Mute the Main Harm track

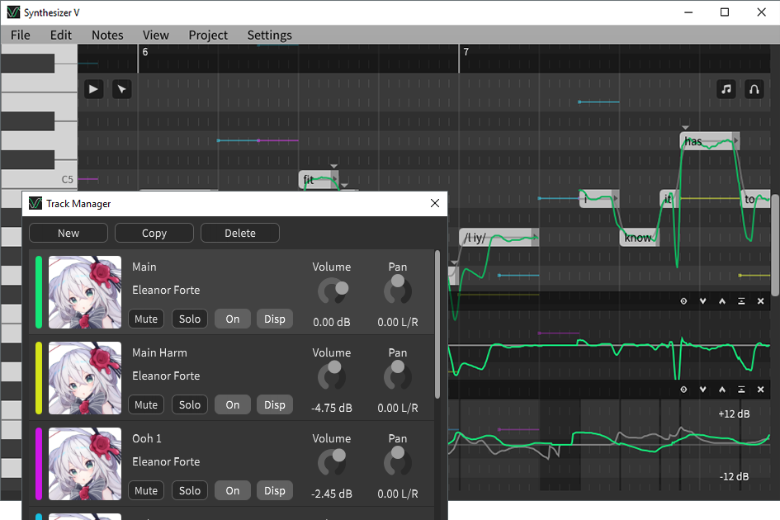click(146, 405)
